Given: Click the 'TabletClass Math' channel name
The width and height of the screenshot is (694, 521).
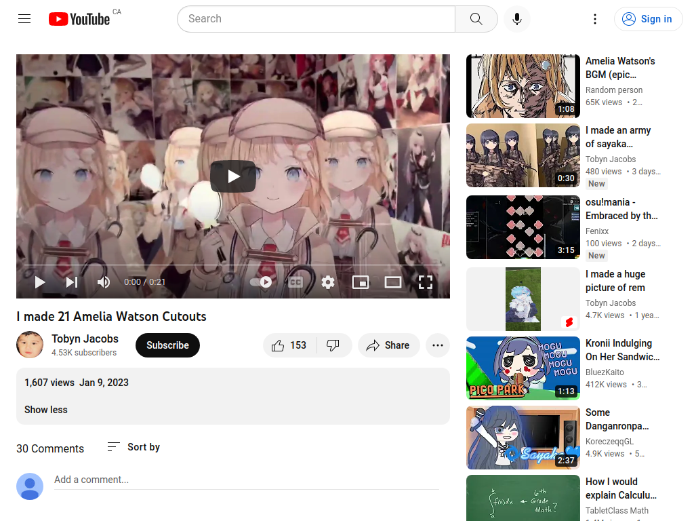Looking at the screenshot, I should pyautogui.click(x=617, y=510).
